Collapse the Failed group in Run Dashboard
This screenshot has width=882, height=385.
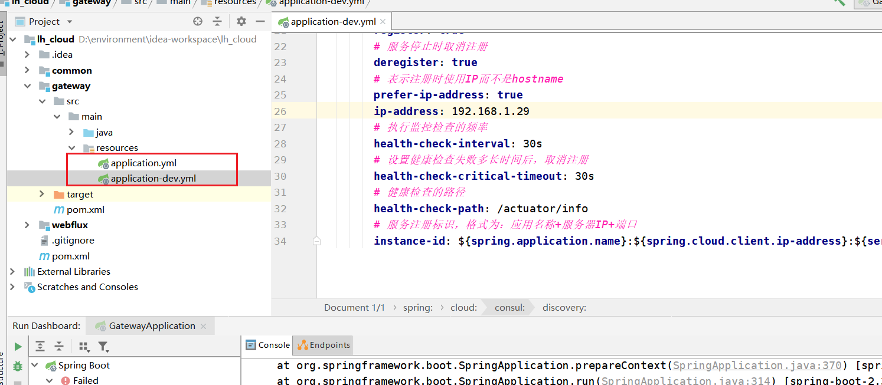pyautogui.click(x=49, y=379)
